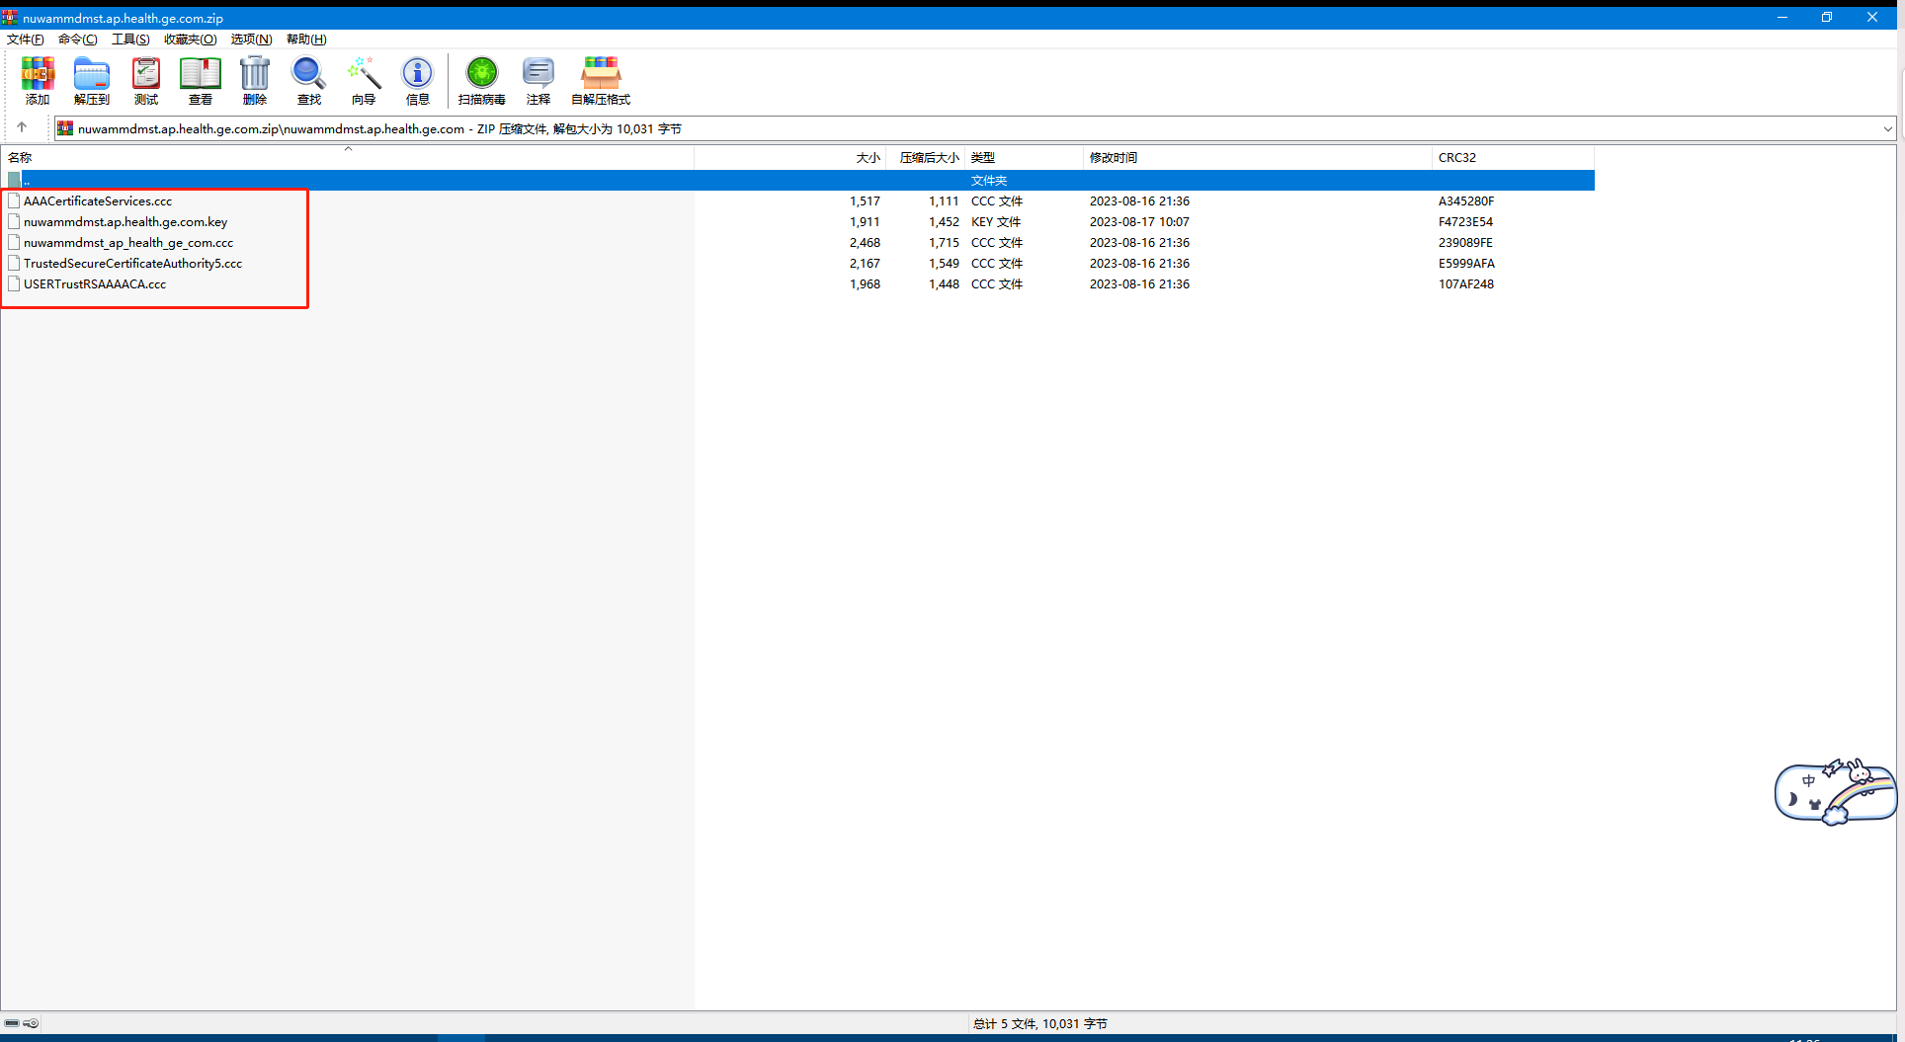
Task: Sort by 类型 column header
Action: (1024, 157)
